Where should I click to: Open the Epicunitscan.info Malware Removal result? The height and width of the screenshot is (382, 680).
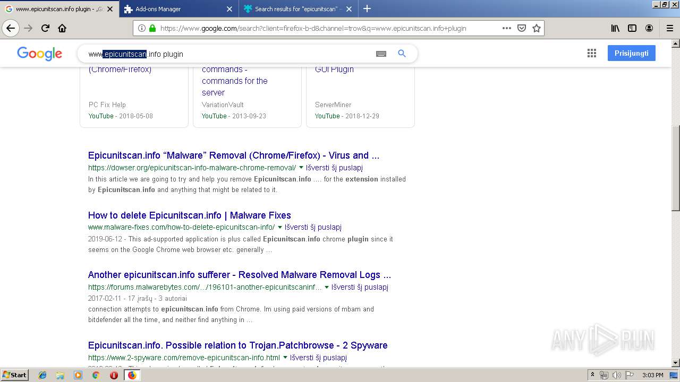coord(234,155)
